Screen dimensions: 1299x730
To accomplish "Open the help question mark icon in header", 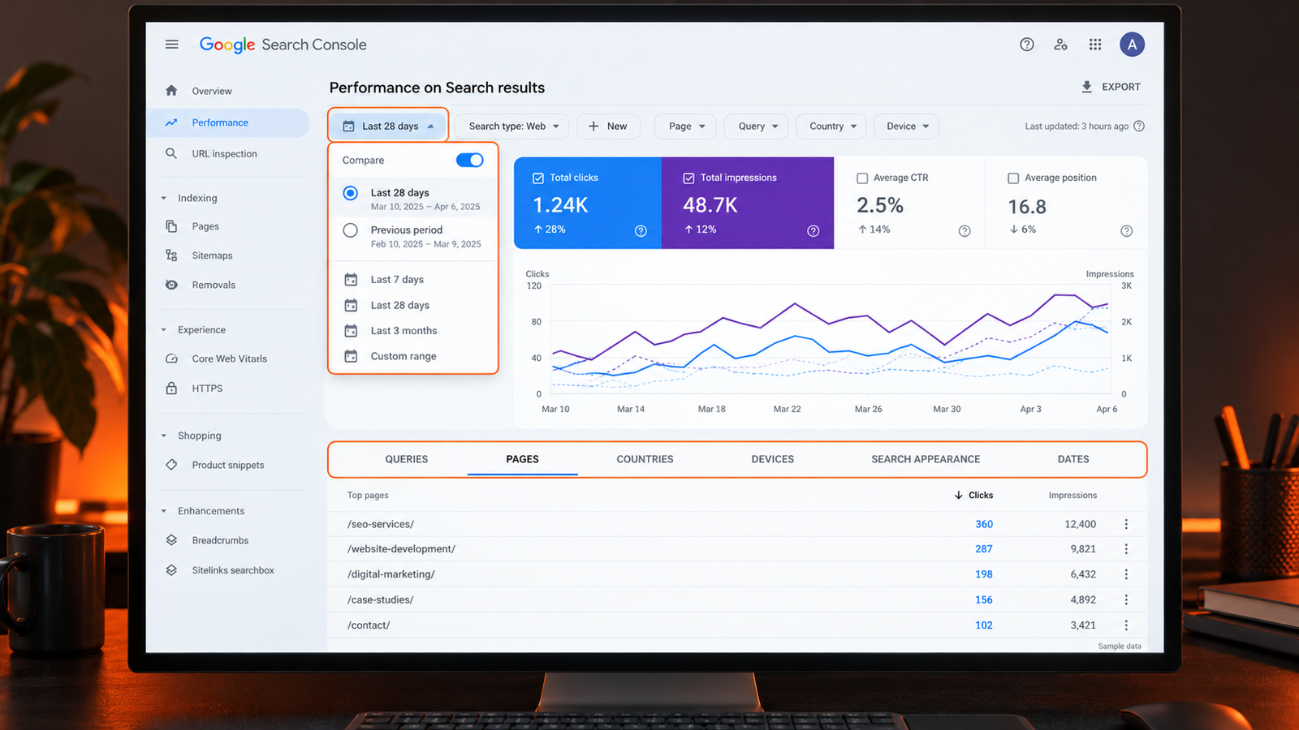I will click(x=1027, y=45).
